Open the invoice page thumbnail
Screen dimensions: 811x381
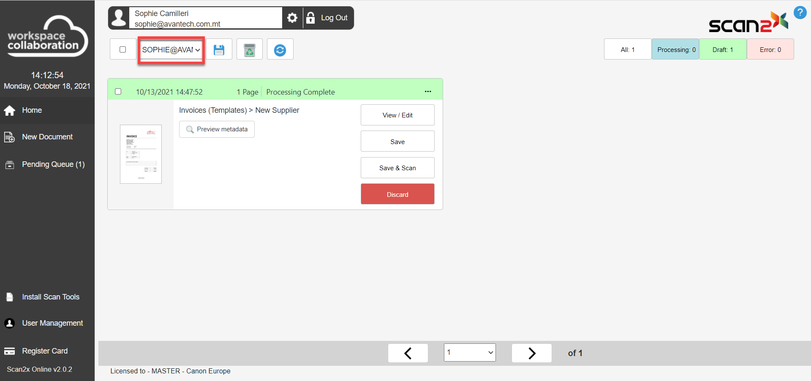pos(141,154)
